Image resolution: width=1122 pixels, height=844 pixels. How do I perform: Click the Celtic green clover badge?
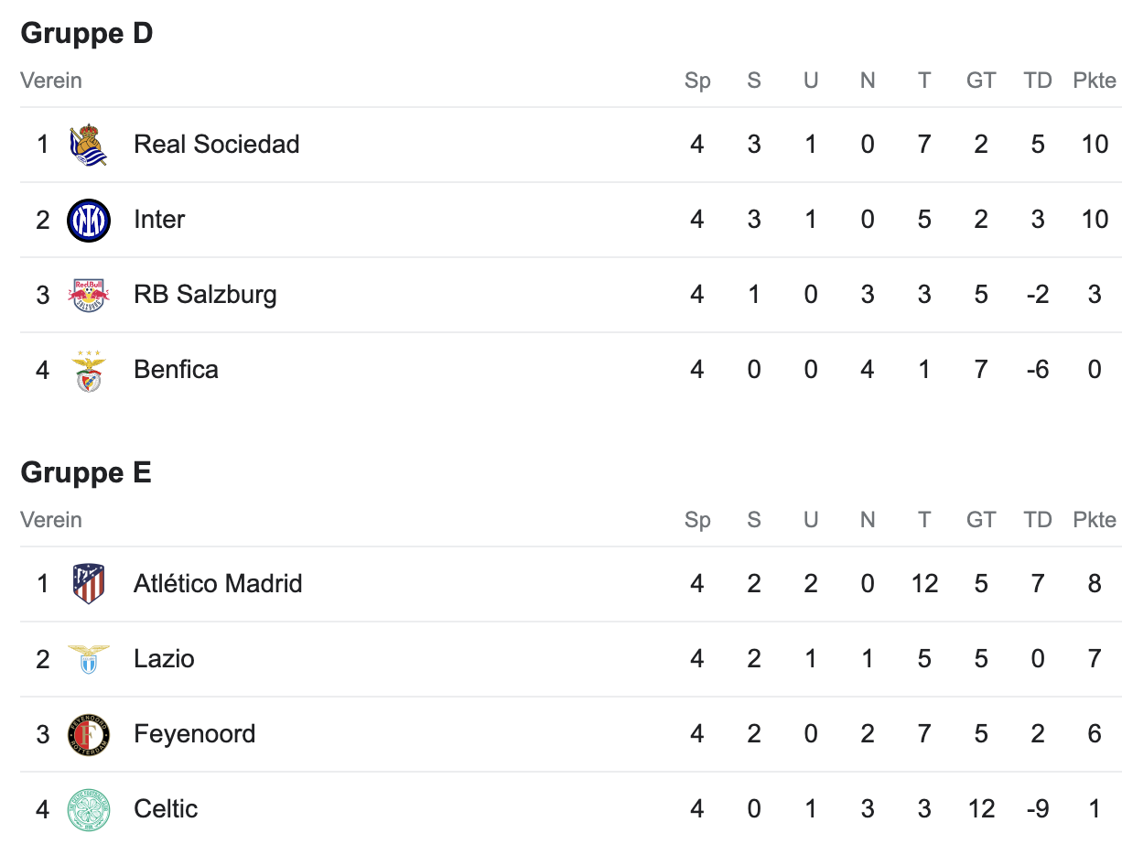(89, 809)
